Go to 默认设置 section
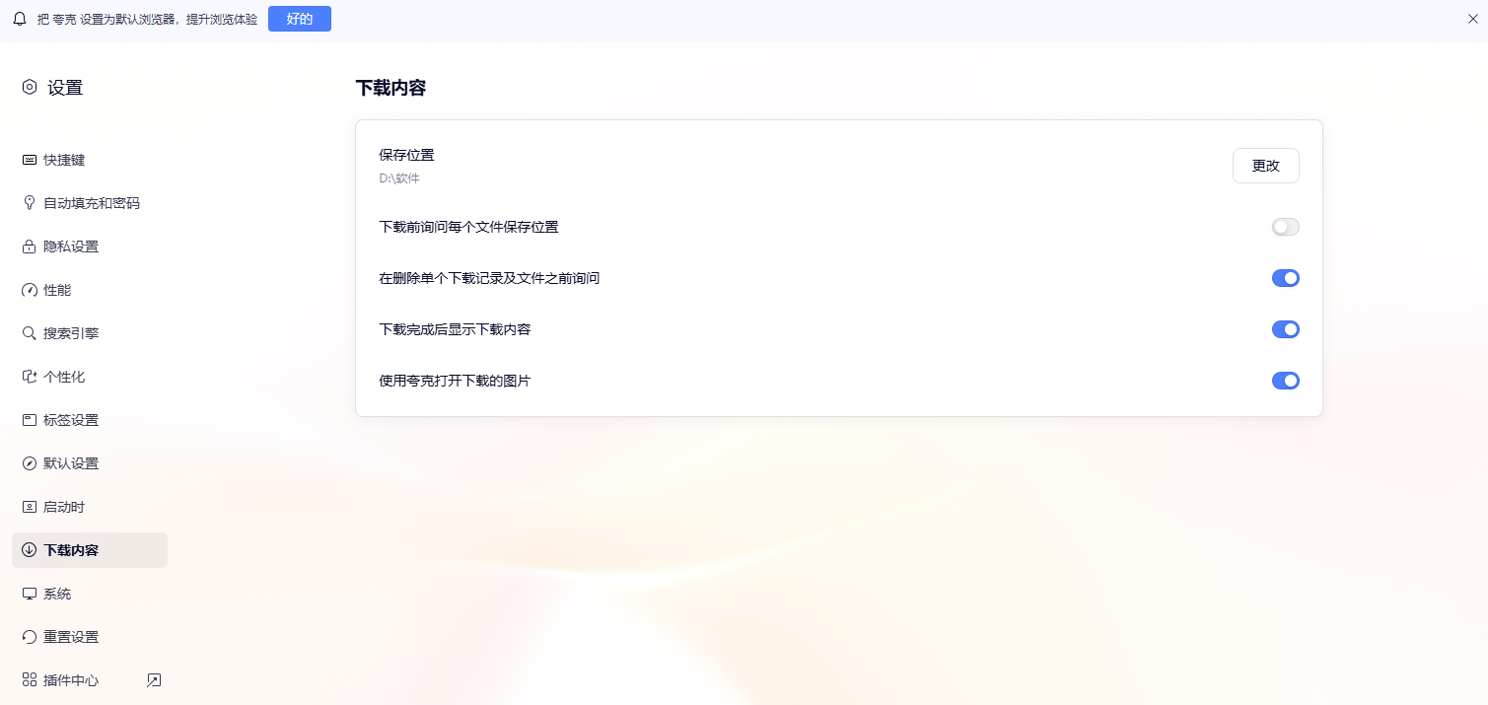 click(x=90, y=463)
